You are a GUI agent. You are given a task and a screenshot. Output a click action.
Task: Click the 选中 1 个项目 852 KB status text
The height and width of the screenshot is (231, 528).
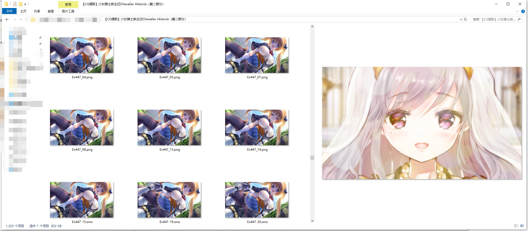point(46,226)
